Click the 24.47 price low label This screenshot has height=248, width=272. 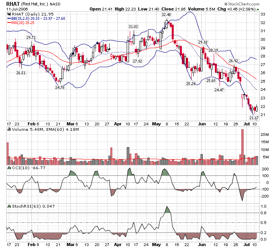click(219, 90)
